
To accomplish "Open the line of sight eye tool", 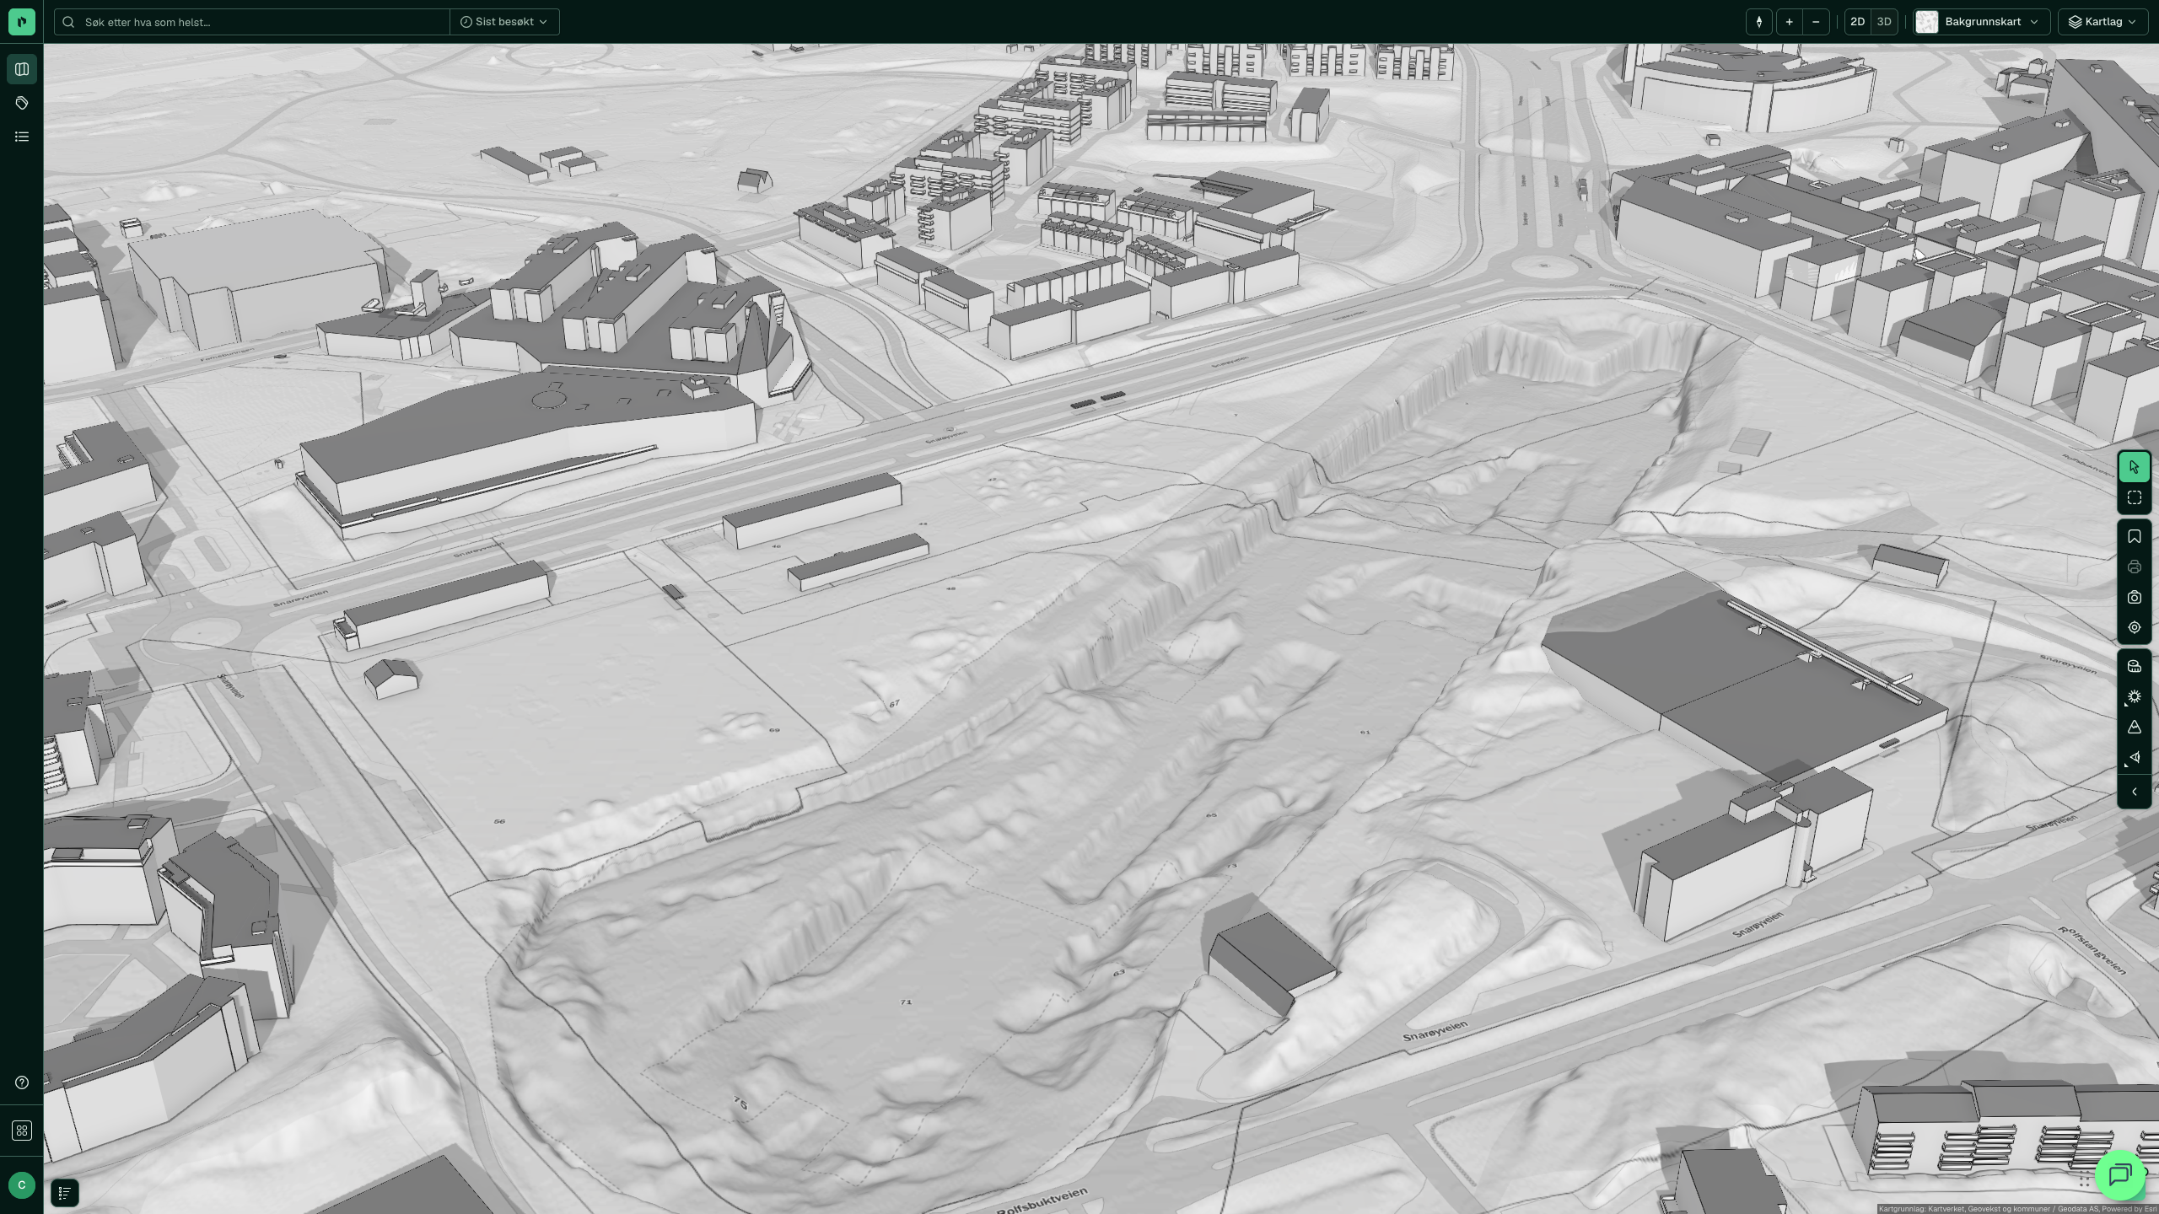I will 2135,758.
